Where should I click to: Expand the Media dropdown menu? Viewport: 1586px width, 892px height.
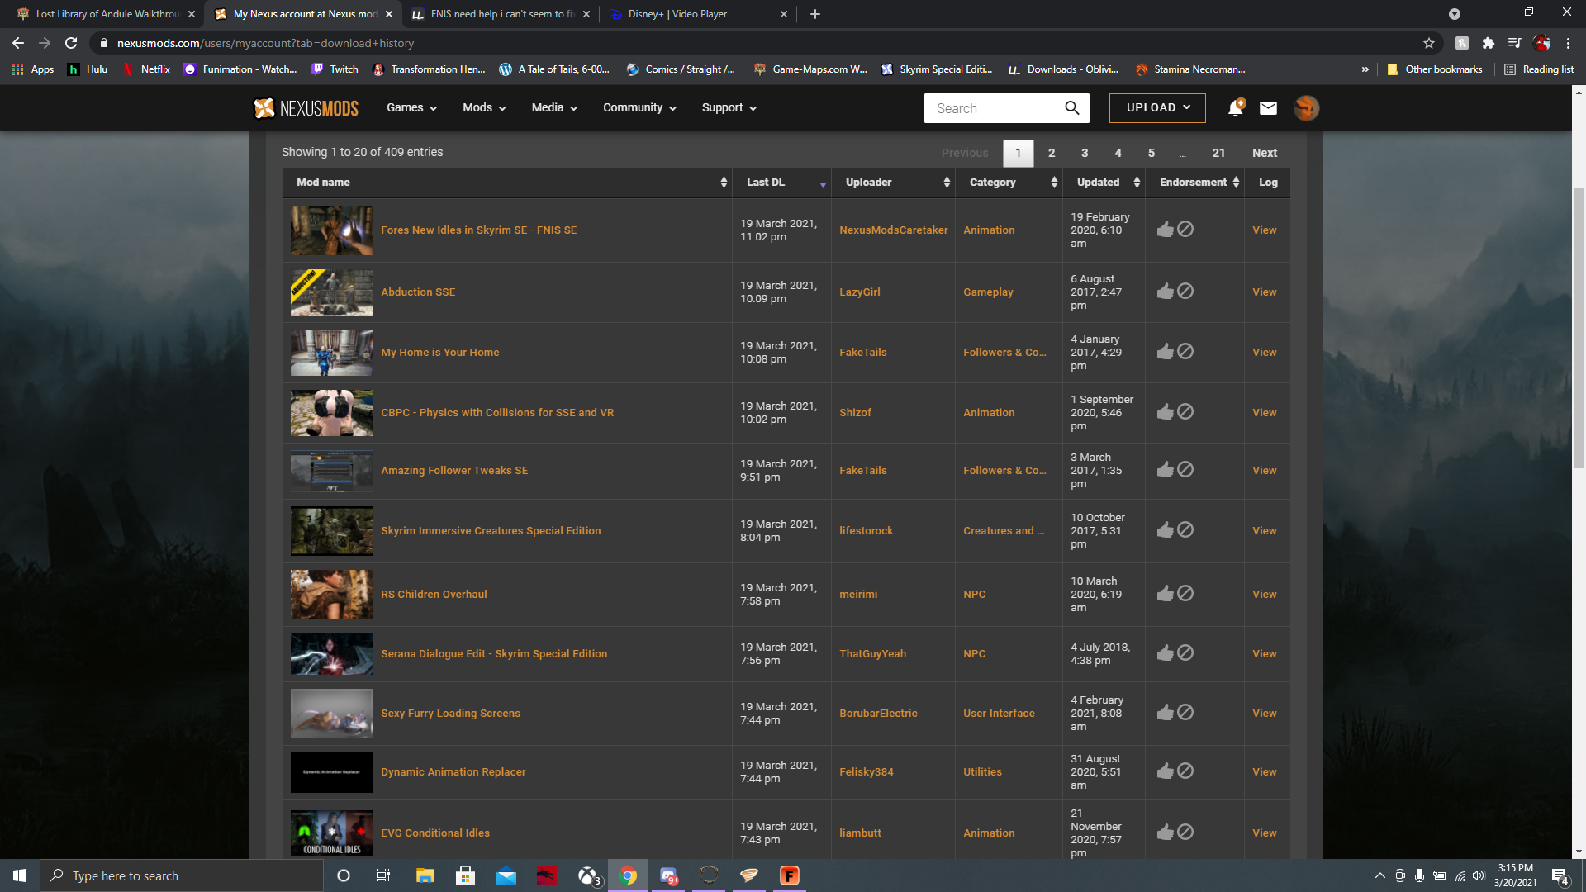coord(554,108)
